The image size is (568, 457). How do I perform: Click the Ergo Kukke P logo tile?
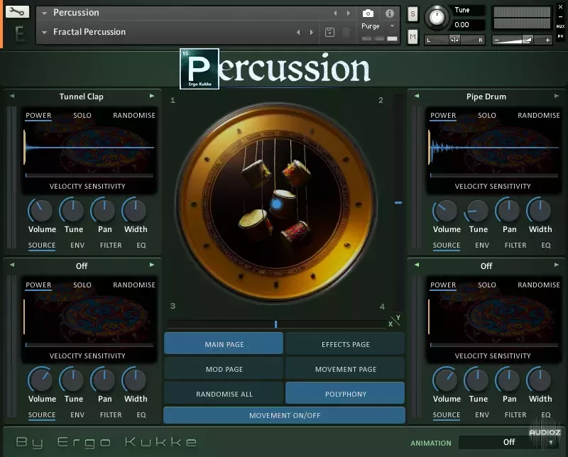click(x=200, y=69)
